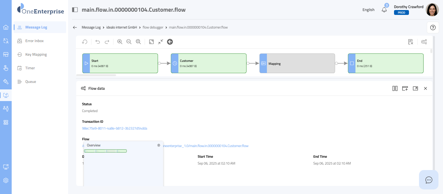Image resolution: width=443 pixels, height=194 pixels.
Task: Open Flow data panel in new window
Action: 415,88
